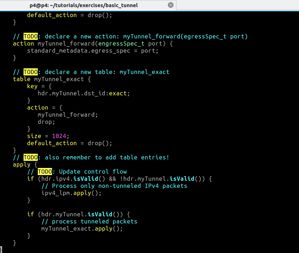The image size is (299, 253).
Task: Click the TODO about adding table entries
Action: coord(31,157)
